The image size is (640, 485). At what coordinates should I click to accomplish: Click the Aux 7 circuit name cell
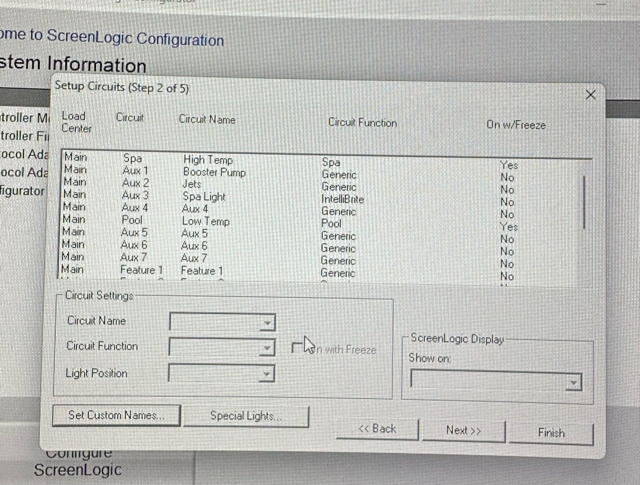click(x=194, y=258)
